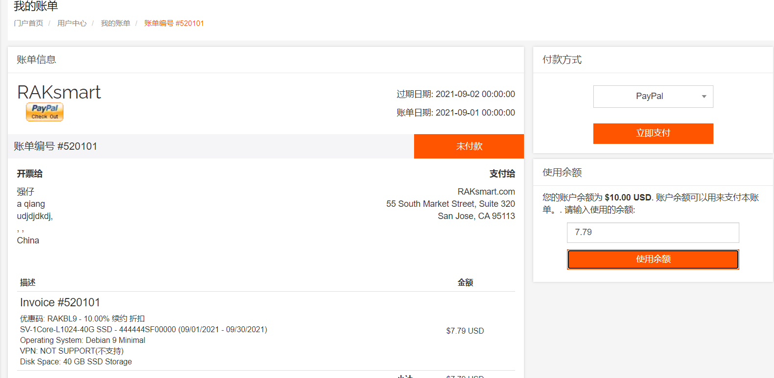This screenshot has height=378, width=774.
Task: Open the PayPal payment method dropdown
Action: click(x=653, y=97)
